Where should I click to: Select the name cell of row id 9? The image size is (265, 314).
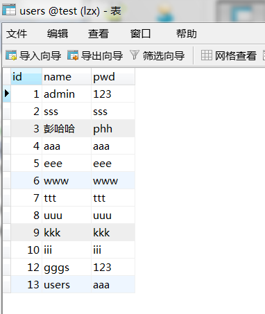[x=67, y=232]
